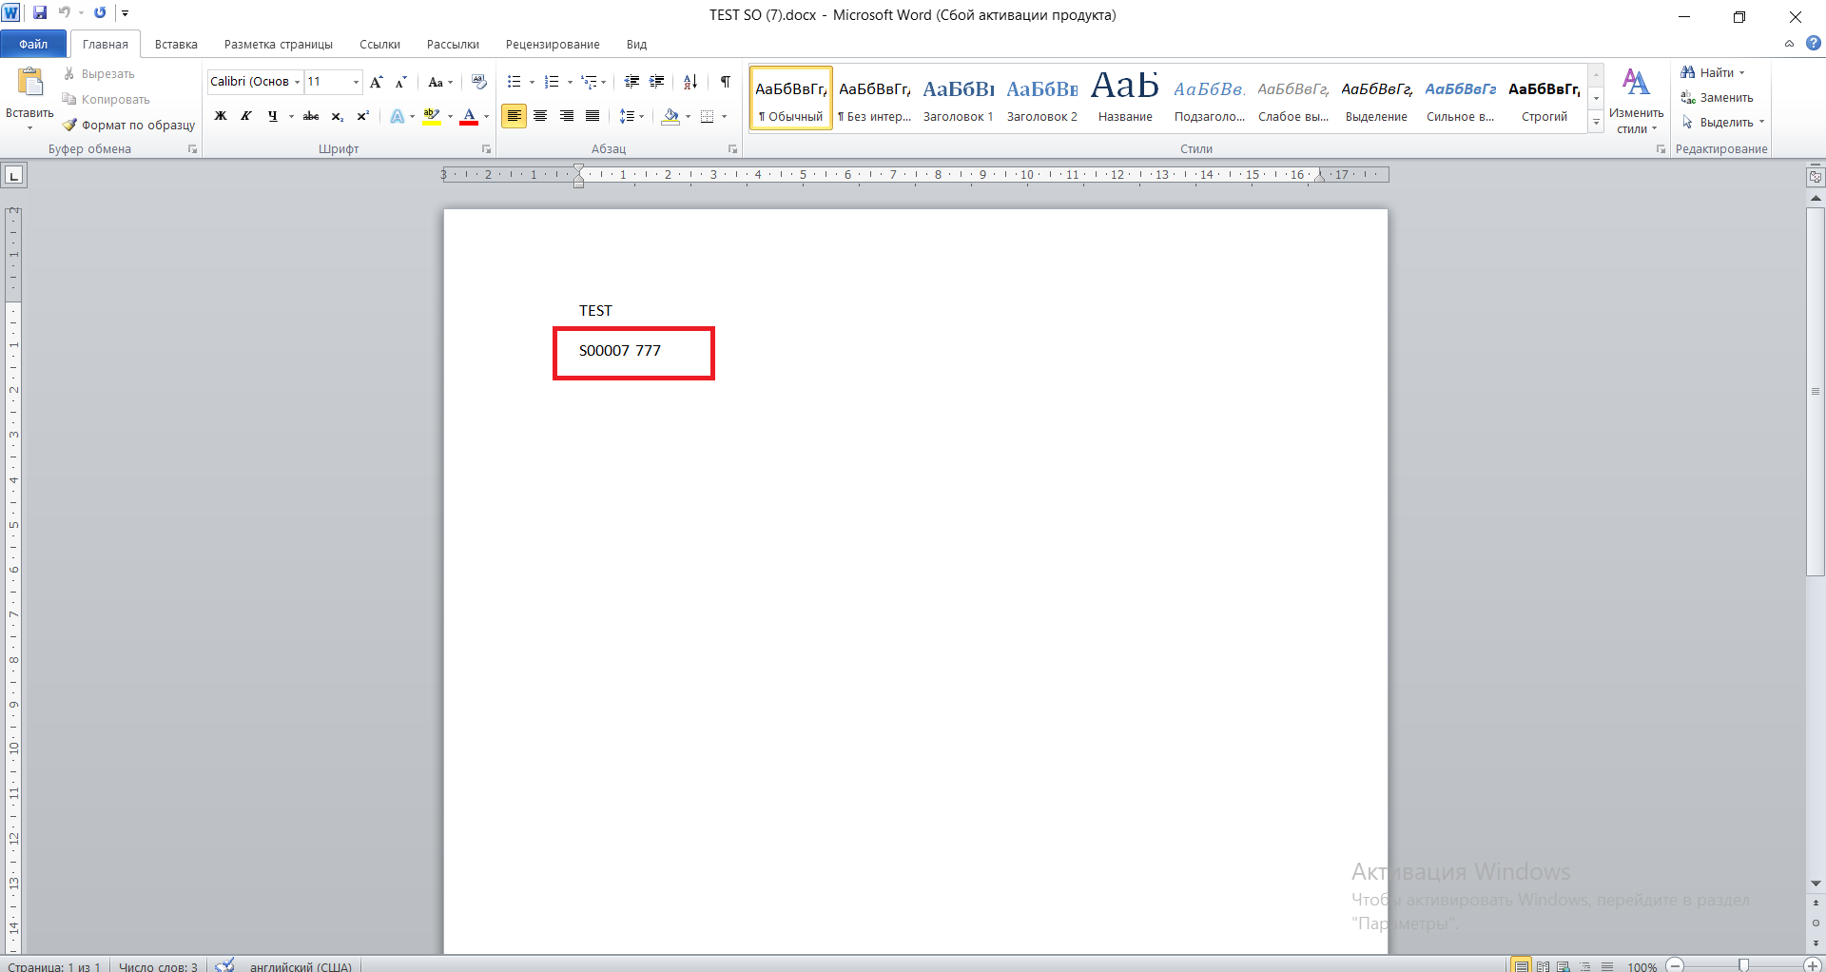Screen dimensions: 1826x972
Task: Click the zoom slider handle
Action: [1743, 965]
